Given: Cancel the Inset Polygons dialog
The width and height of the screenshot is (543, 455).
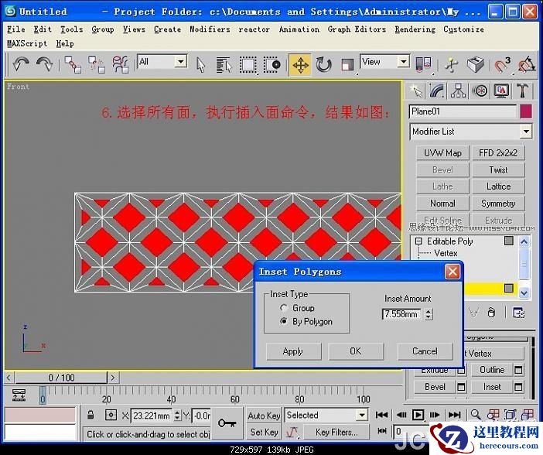Looking at the screenshot, I should click(x=425, y=351).
